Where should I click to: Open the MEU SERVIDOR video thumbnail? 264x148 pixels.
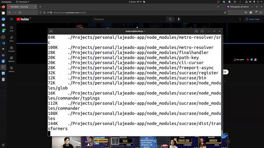pyautogui.click(x=96, y=142)
